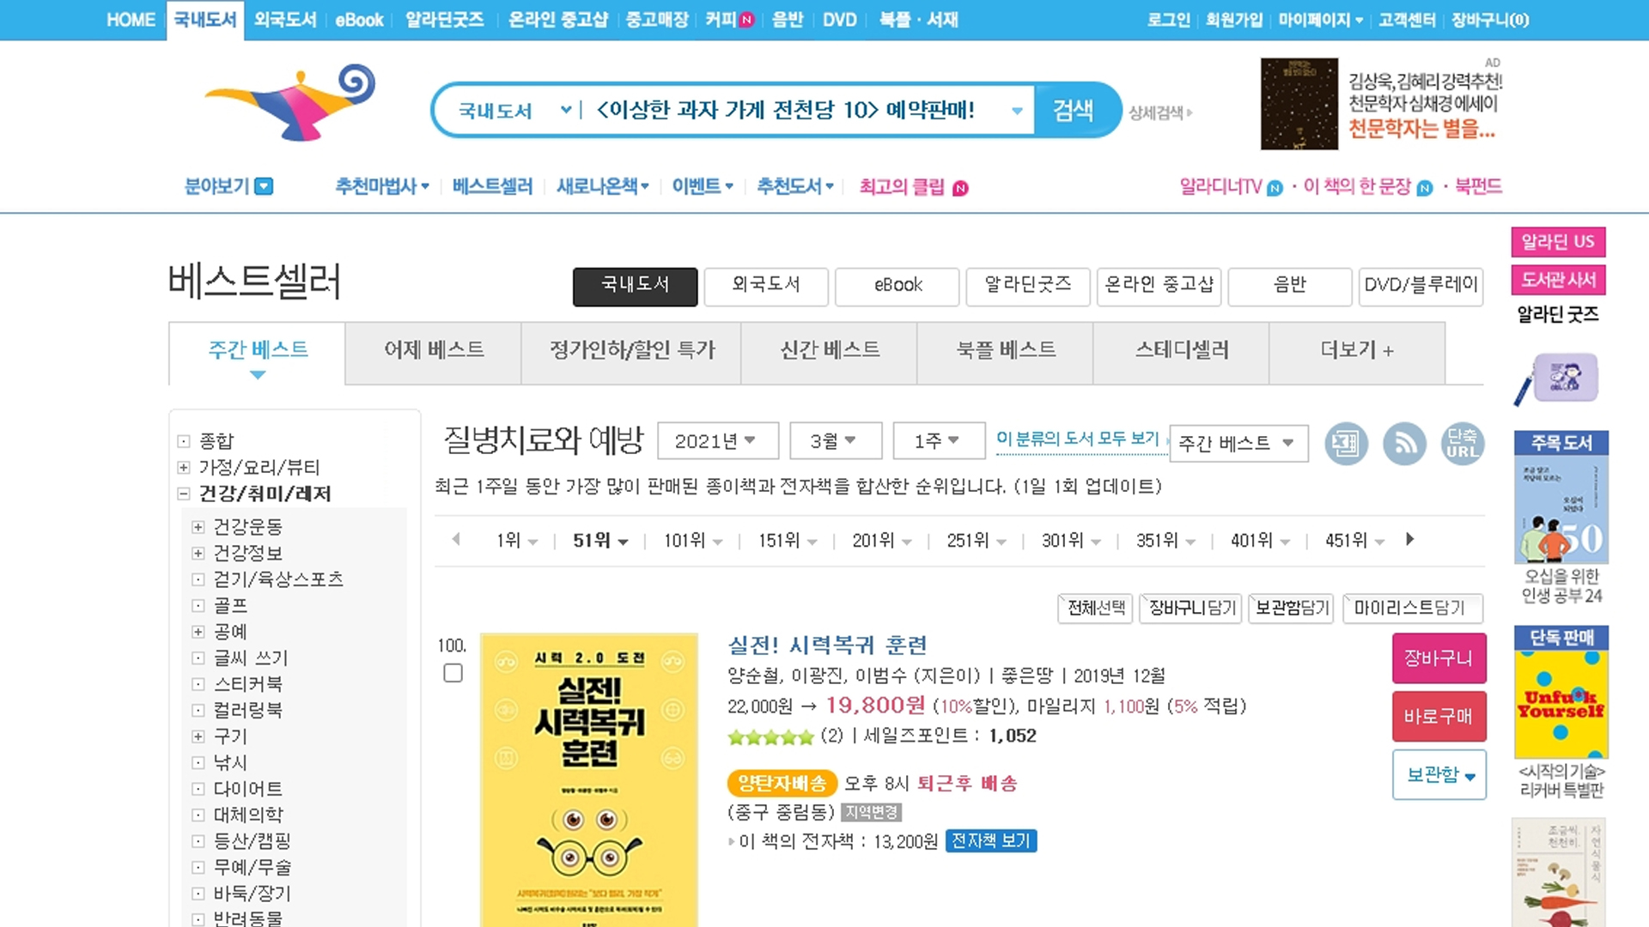Viewport: 1649px width, 927px height.
Task: Expand the 가정/요리/뷰티 category
Action: (x=183, y=467)
